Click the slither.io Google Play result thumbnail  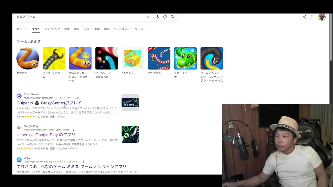[130, 134]
